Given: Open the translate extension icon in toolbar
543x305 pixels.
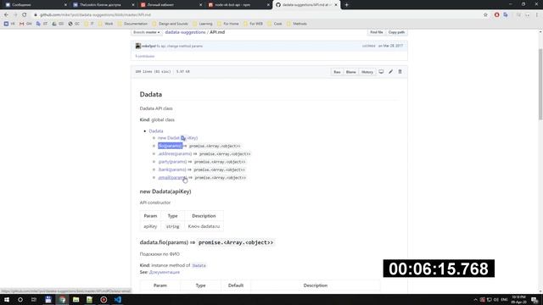Looking at the screenshot, I should (506, 15).
